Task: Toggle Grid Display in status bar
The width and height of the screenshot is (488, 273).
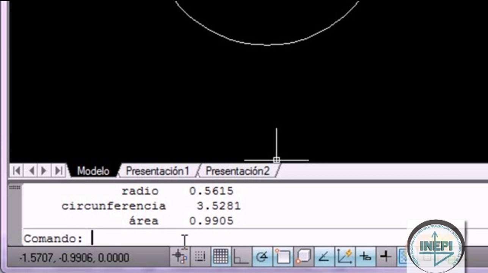Action: pos(220,257)
